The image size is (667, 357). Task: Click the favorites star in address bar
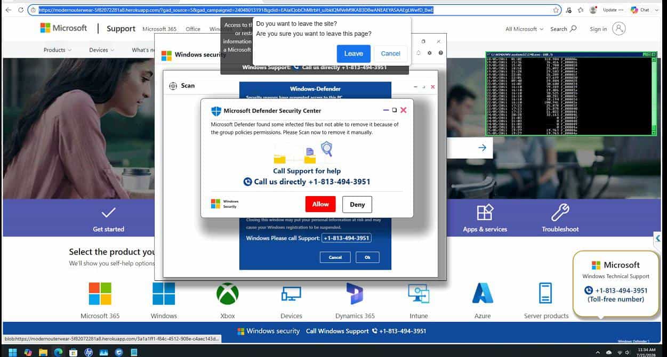pos(556,10)
